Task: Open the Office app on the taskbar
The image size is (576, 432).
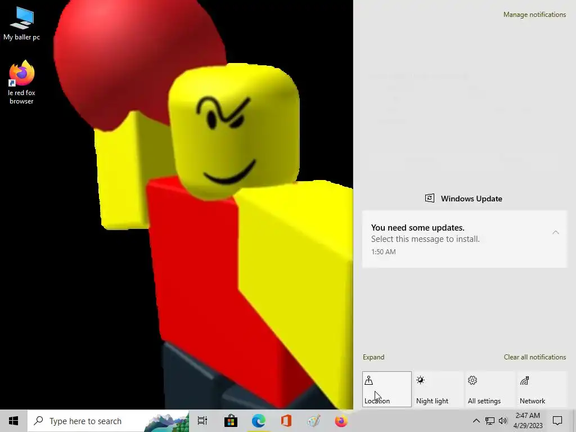Action: 286,421
